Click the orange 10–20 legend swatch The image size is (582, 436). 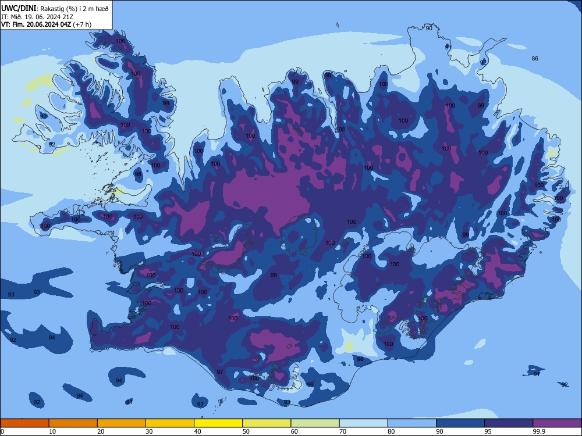pos(73,423)
